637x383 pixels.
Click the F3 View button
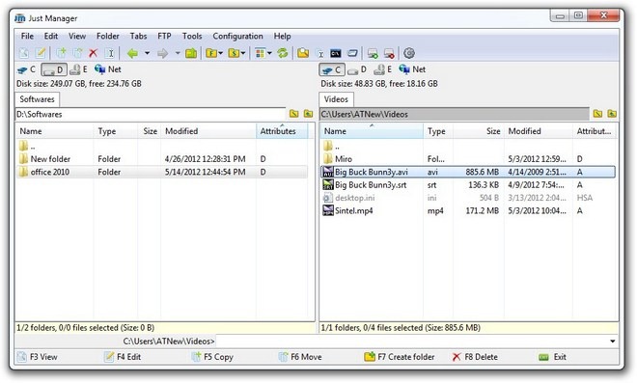click(x=38, y=357)
